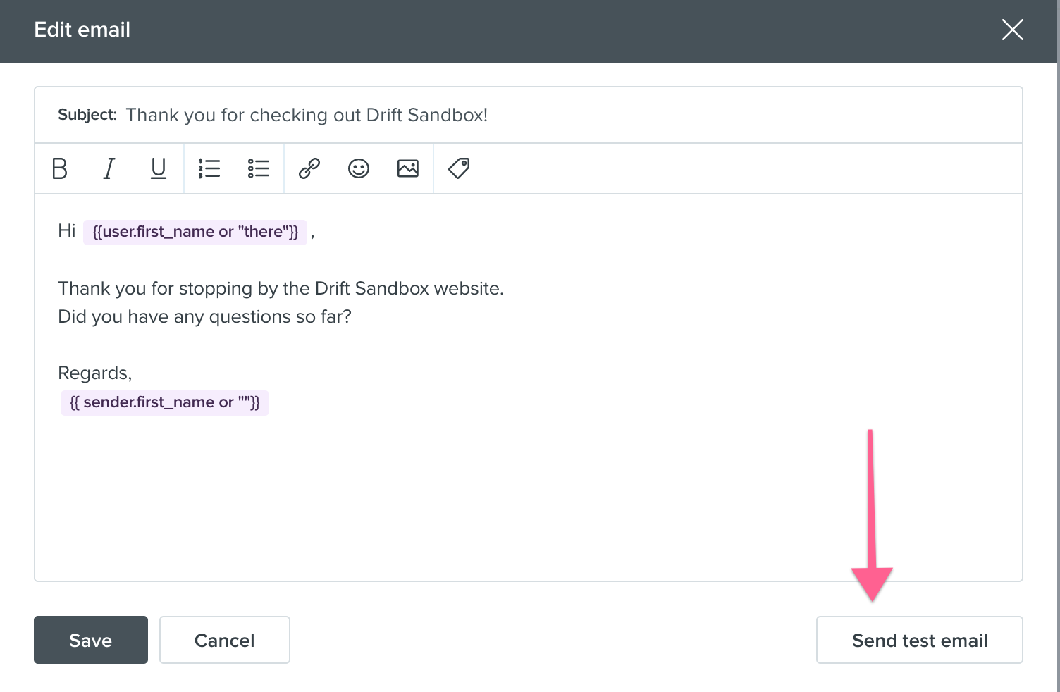Click the 'Edit email' dialog title
Screen dimensions: 1060x692
tap(82, 30)
